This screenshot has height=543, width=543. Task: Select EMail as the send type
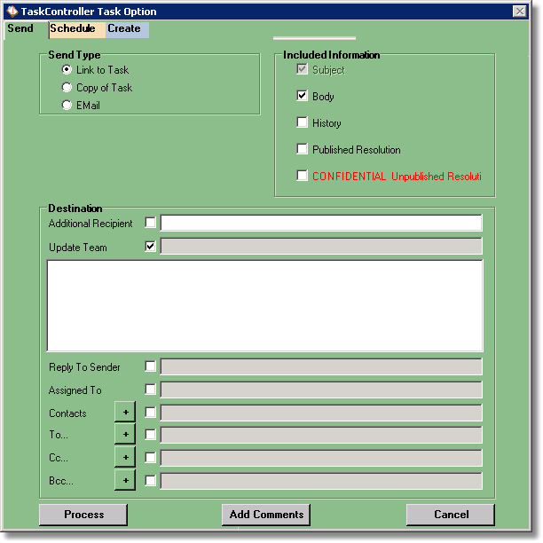(x=67, y=106)
